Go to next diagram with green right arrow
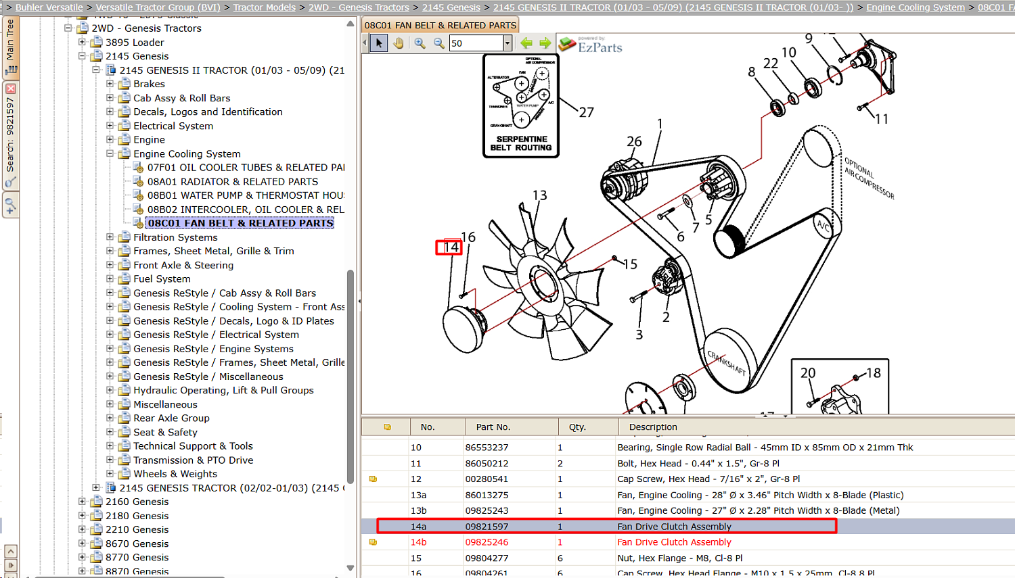Viewport: 1015px width, 578px height. (545, 43)
